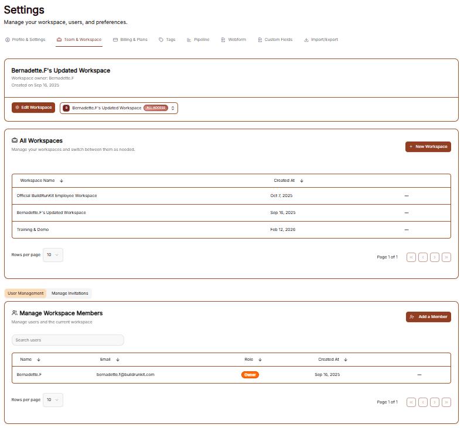Viewport: 464px width, 428px height.
Task: Open the Custom Fields tab
Action: (275, 40)
